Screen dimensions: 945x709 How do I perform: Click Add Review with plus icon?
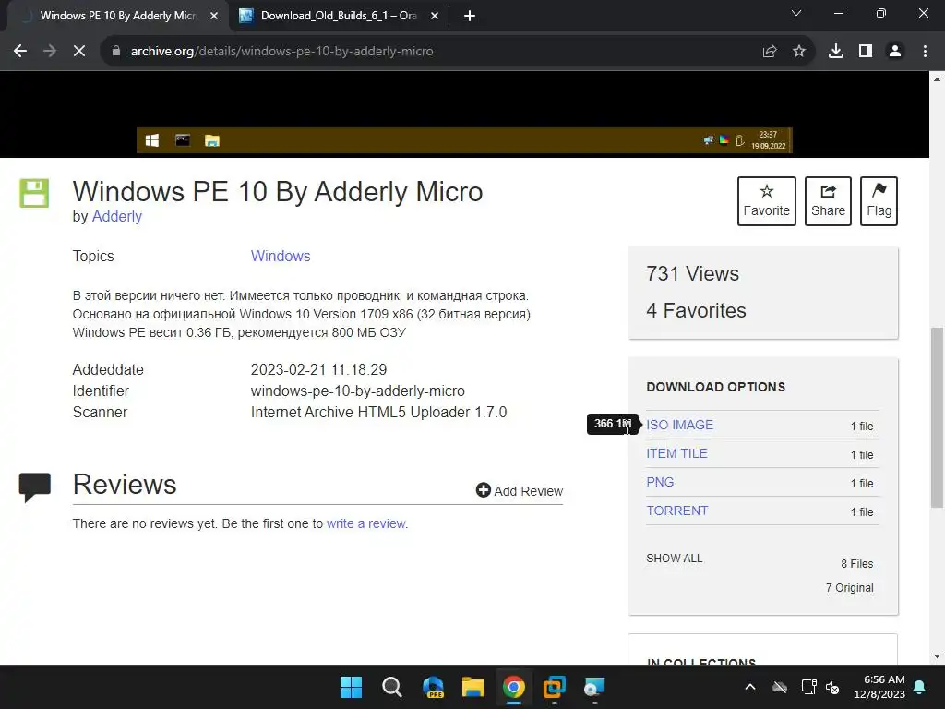coord(519,491)
